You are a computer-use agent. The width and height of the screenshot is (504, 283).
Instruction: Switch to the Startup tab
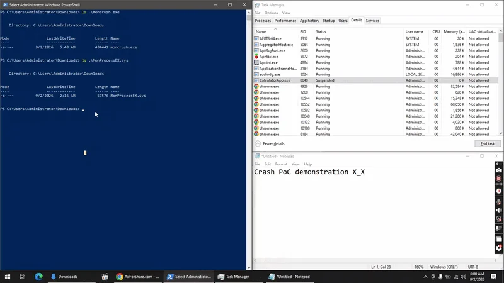(328, 21)
